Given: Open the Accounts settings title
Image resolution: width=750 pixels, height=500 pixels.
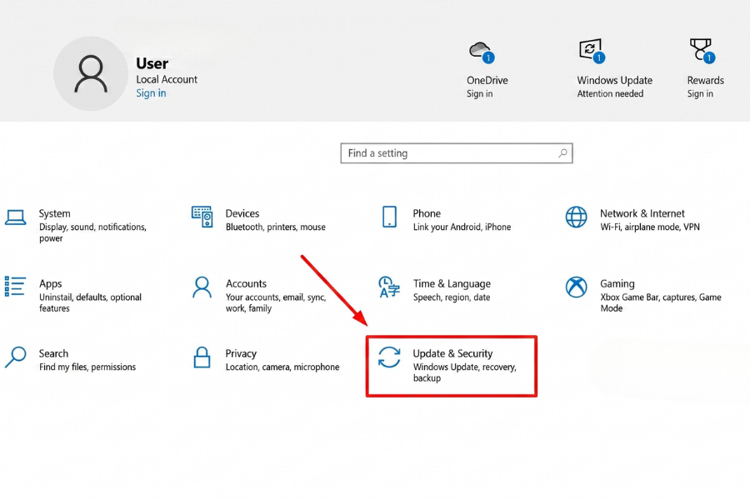Looking at the screenshot, I should [246, 283].
